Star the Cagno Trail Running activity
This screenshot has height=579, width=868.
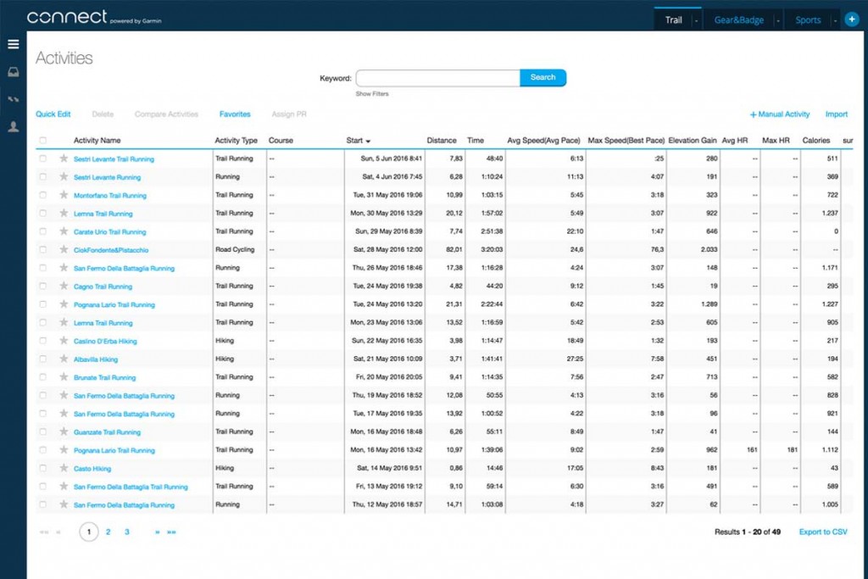coord(64,287)
